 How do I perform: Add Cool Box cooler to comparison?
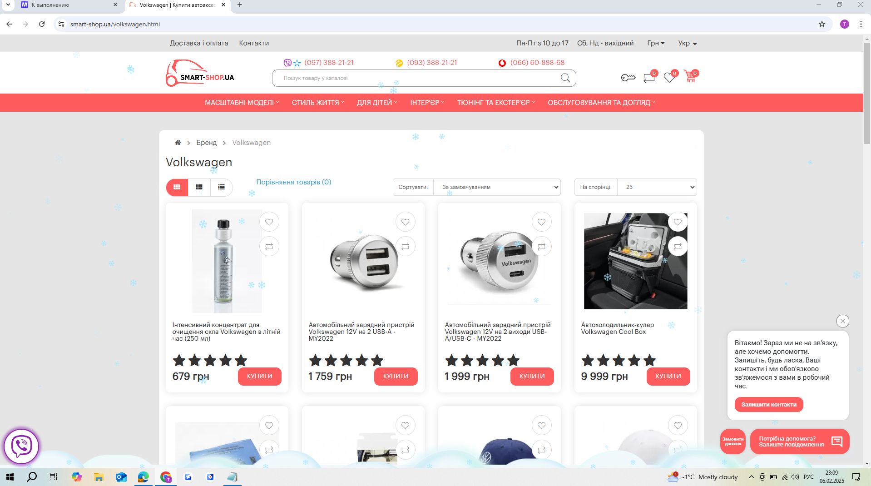pos(678,247)
